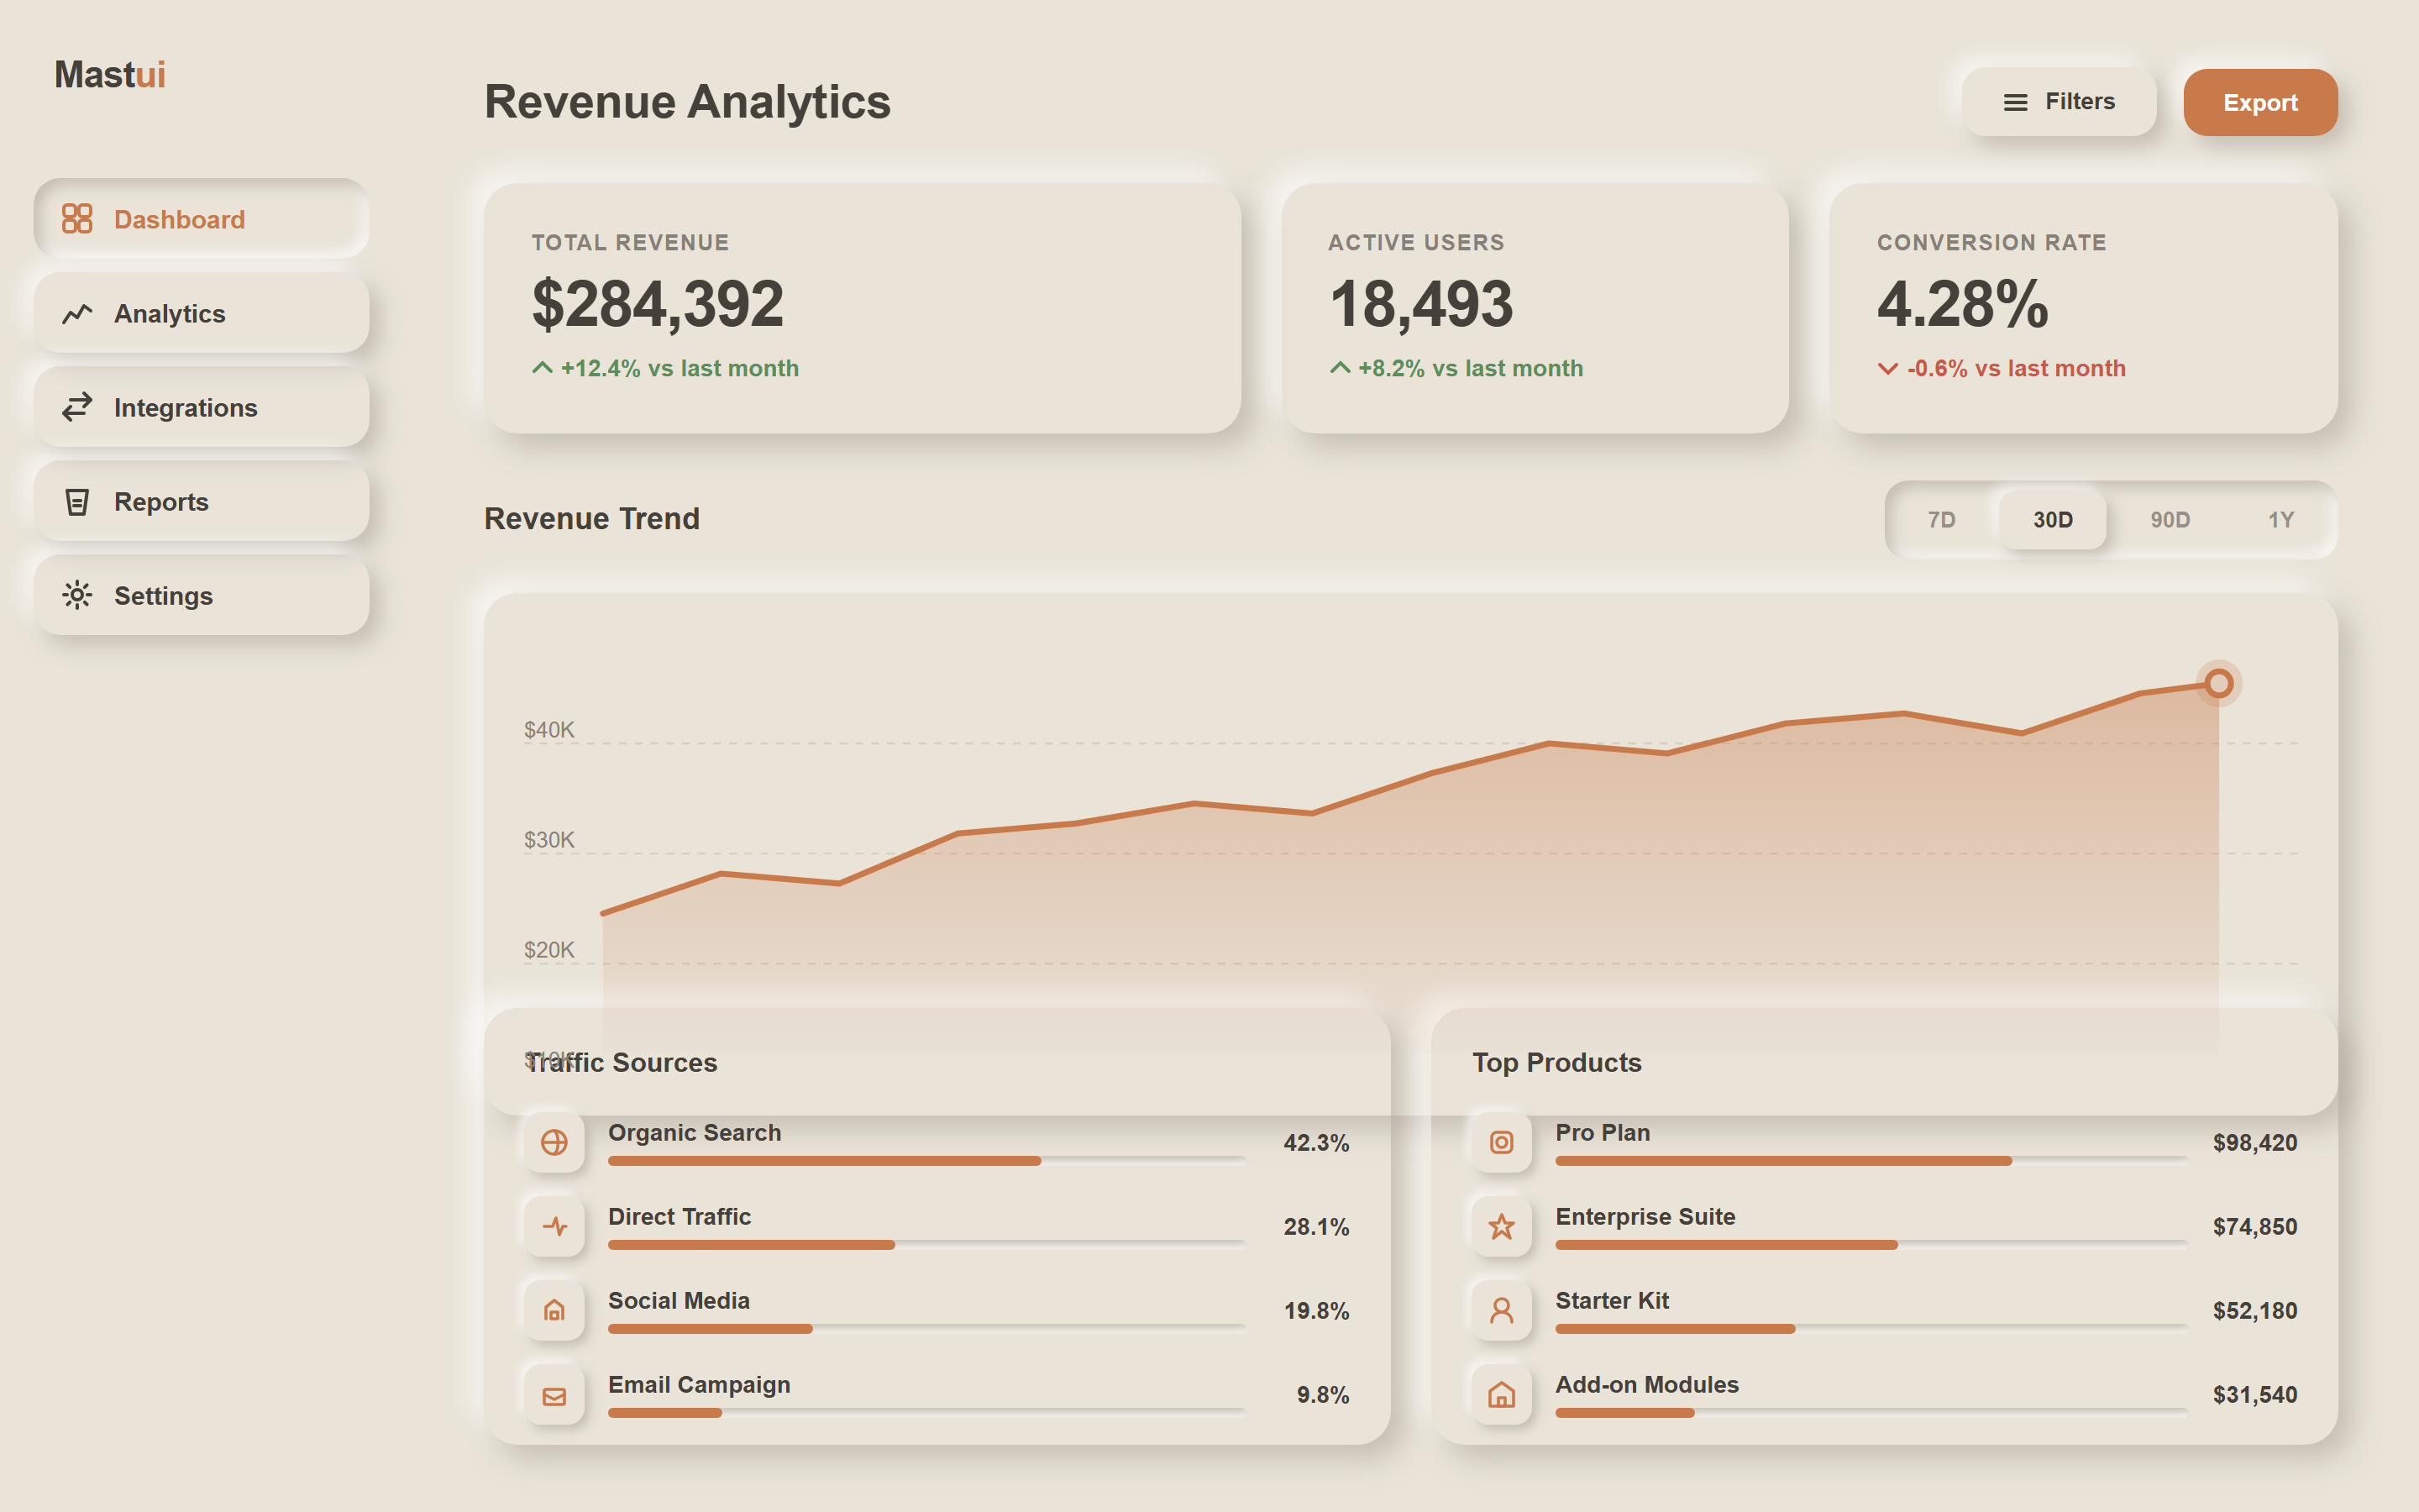Click the 4.28% conversion value
The height and width of the screenshot is (1512, 2419).
(1963, 304)
